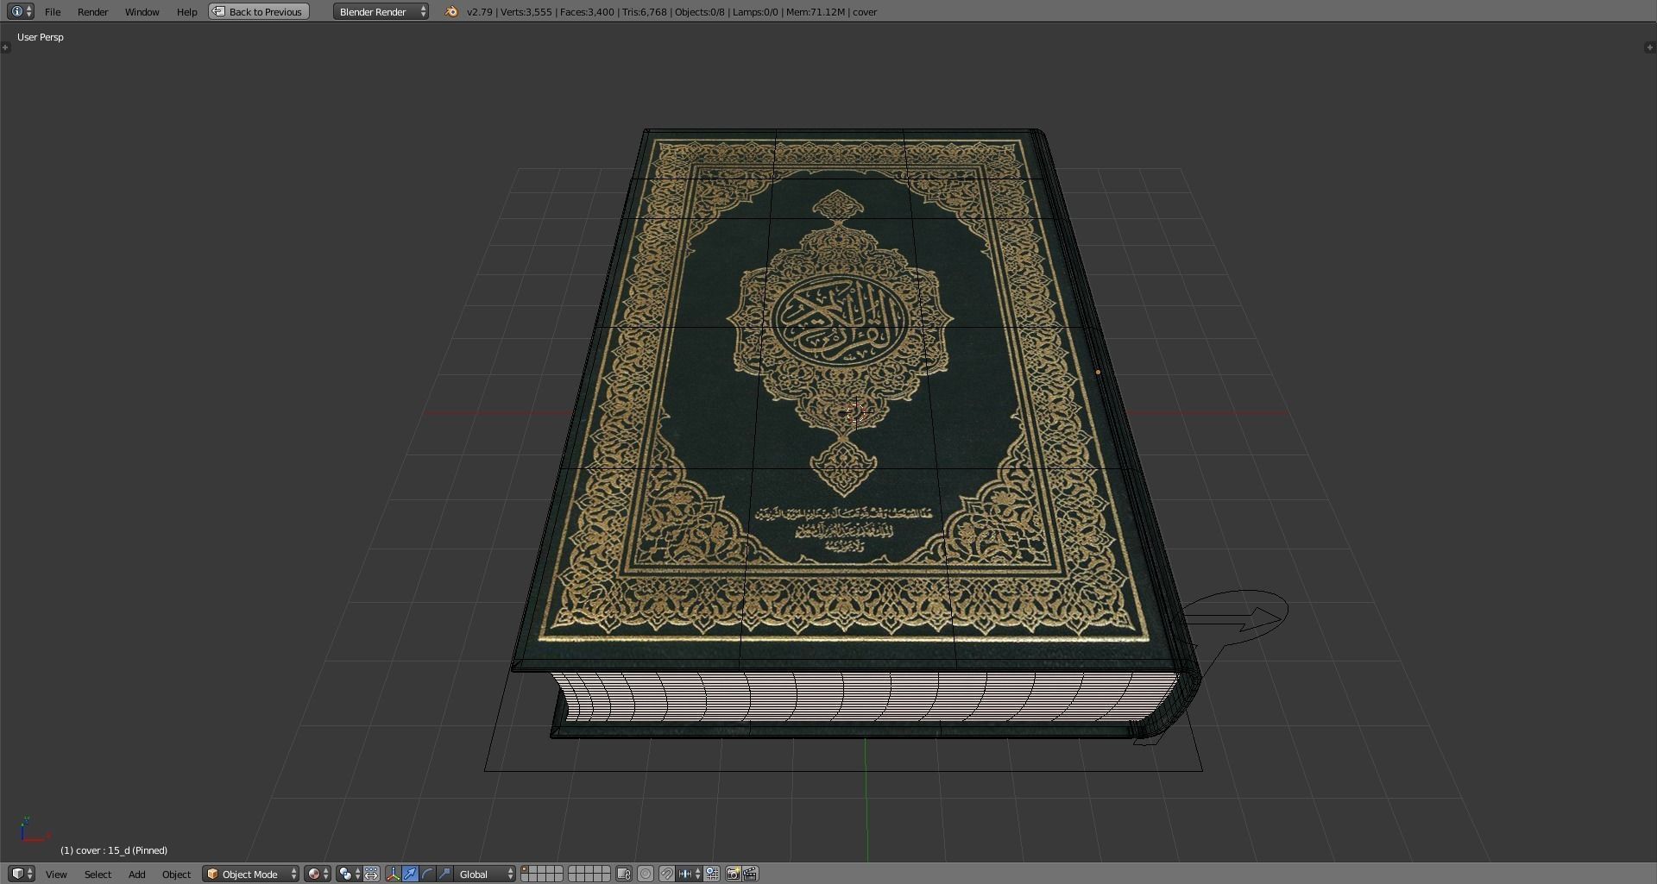Open the Object Mode dropdown
The image size is (1657, 884).
tap(250, 874)
